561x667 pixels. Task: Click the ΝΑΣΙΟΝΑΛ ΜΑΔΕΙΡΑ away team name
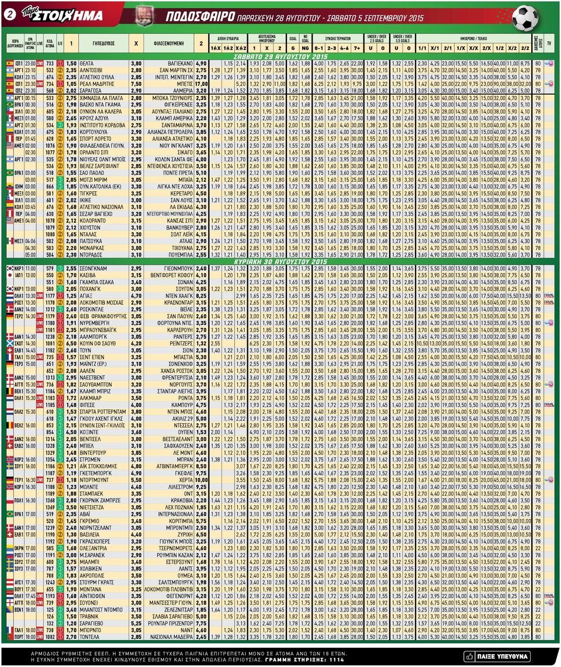click(x=172, y=637)
